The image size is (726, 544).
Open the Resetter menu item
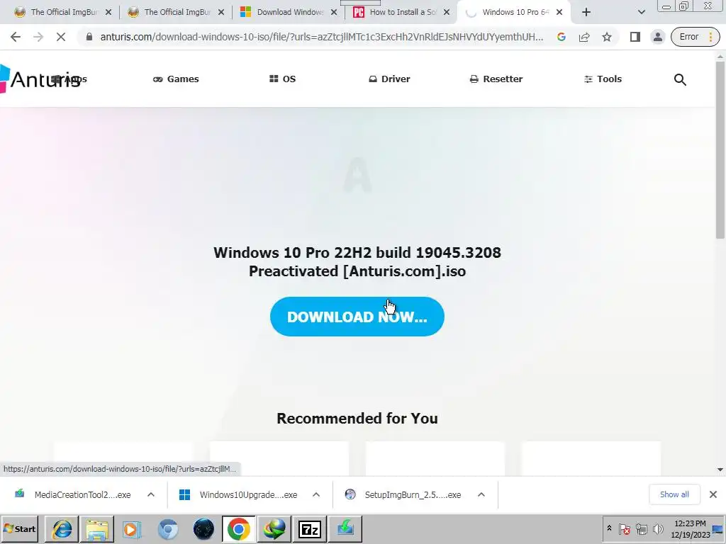click(496, 79)
